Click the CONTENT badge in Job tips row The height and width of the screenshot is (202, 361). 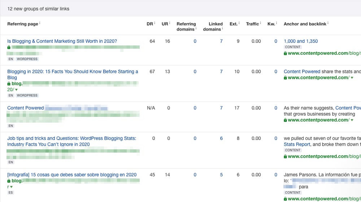(x=293, y=150)
